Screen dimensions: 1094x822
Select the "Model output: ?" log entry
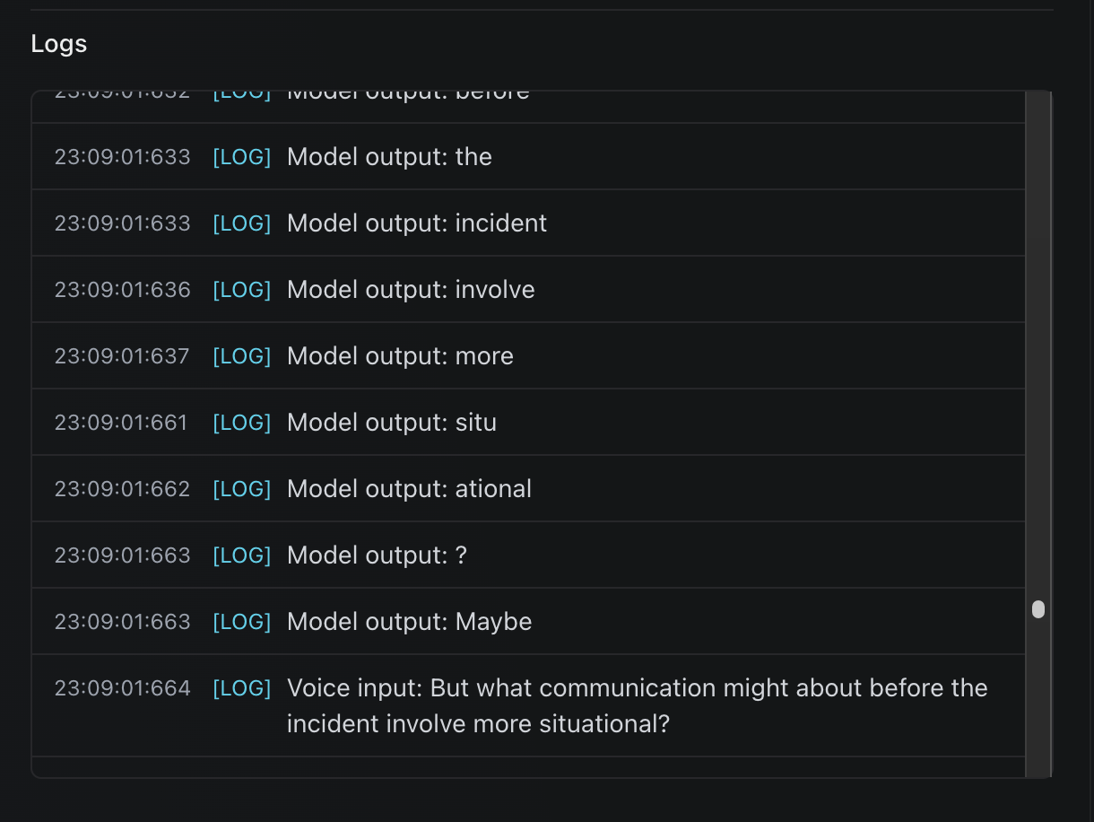(529, 555)
